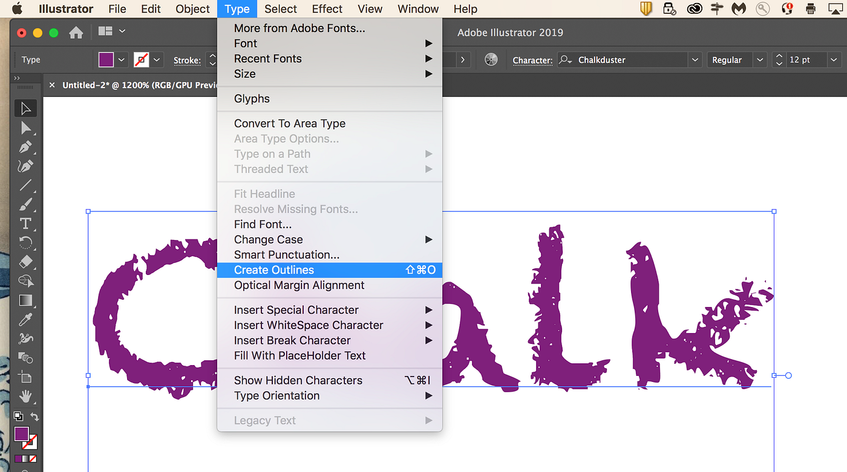This screenshot has height=472, width=847.
Task: Choose Glyphs from the Type menu
Action: 330,99
